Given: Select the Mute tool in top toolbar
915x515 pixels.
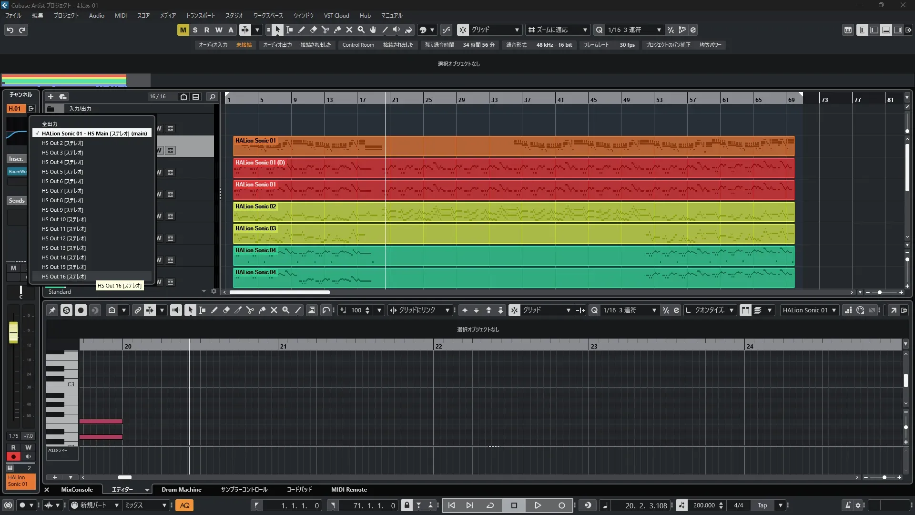Looking at the screenshot, I should tap(349, 30).
